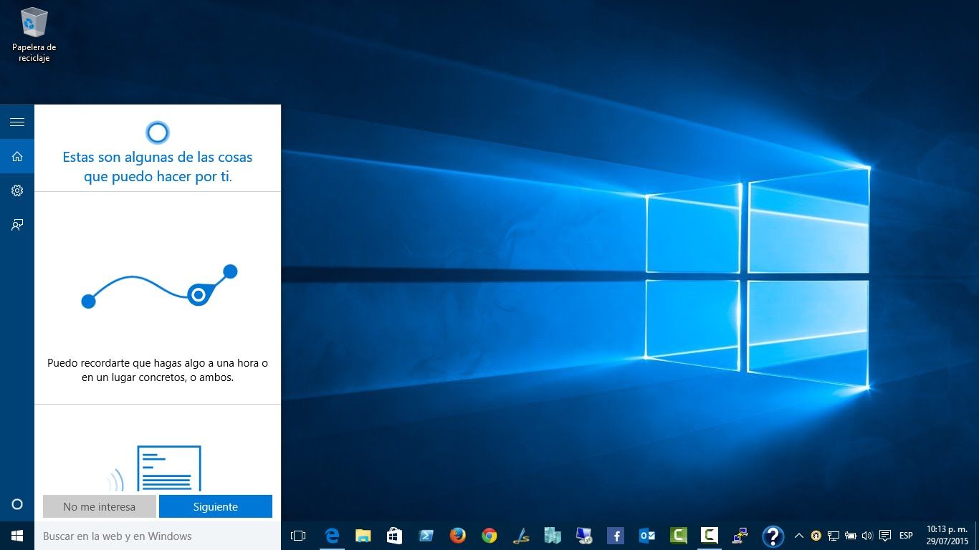Open the network computers taskbar icon
The width and height of the screenshot is (979, 550).
(x=741, y=536)
